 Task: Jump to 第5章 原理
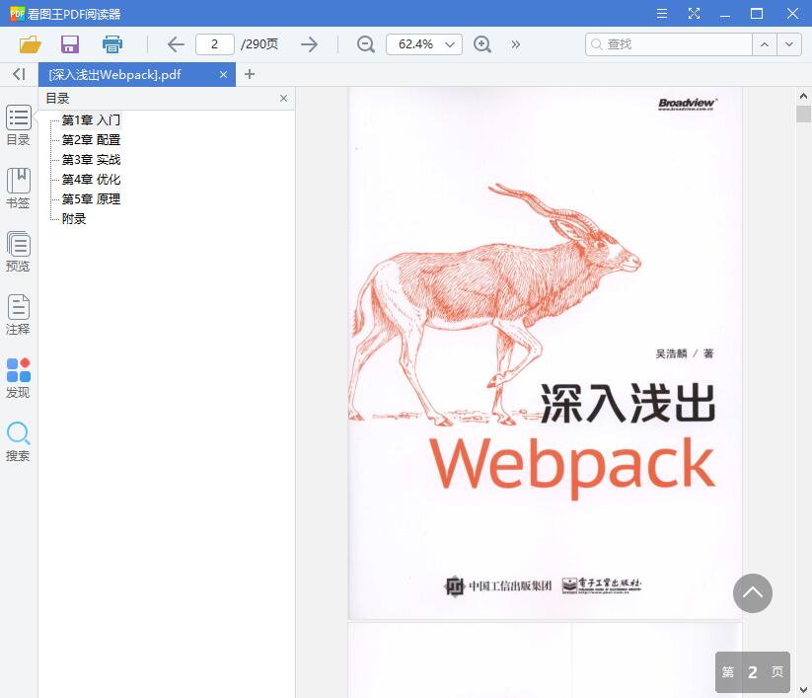pos(91,199)
